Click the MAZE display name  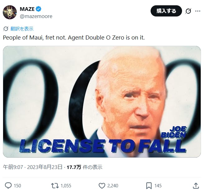tap(27, 9)
